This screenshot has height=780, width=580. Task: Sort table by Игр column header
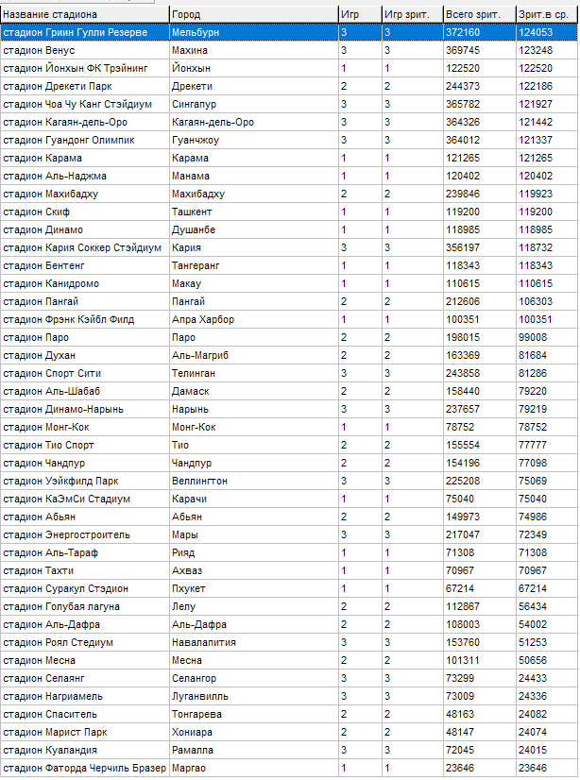coord(359,14)
